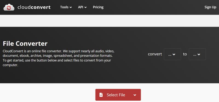Open the source format dropdown after convert
Screen dimensions: 219x102
[172, 54]
